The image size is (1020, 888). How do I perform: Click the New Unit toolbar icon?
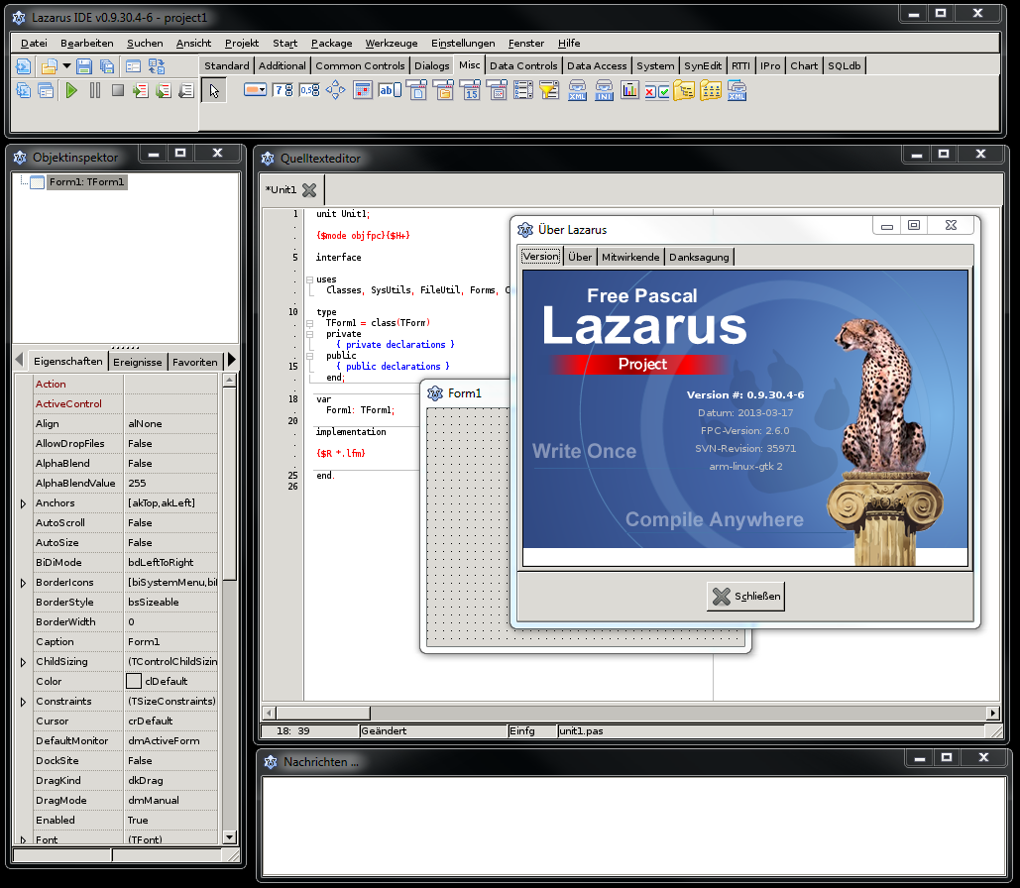24,66
